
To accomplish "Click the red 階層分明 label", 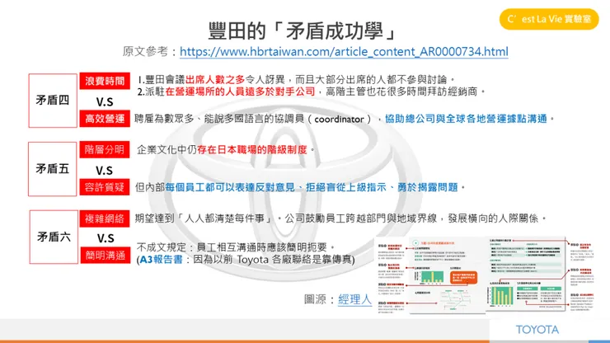I will coord(105,149).
